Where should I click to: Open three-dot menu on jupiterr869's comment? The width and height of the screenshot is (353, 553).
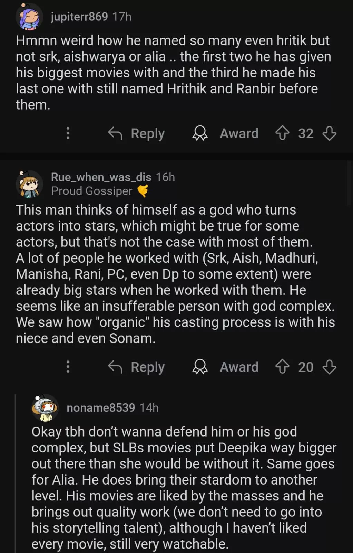tap(68, 133)
